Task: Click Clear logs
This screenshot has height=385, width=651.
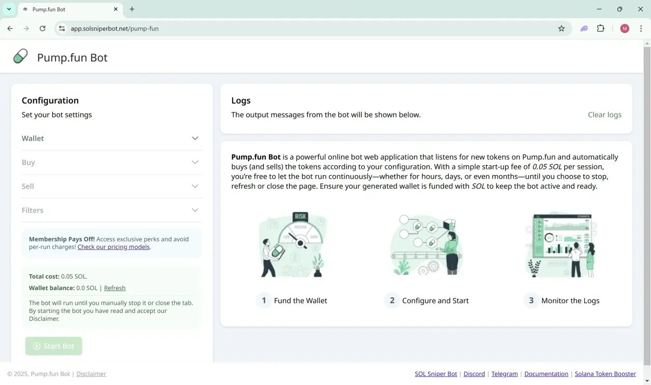Action: [x=604, y=115]
